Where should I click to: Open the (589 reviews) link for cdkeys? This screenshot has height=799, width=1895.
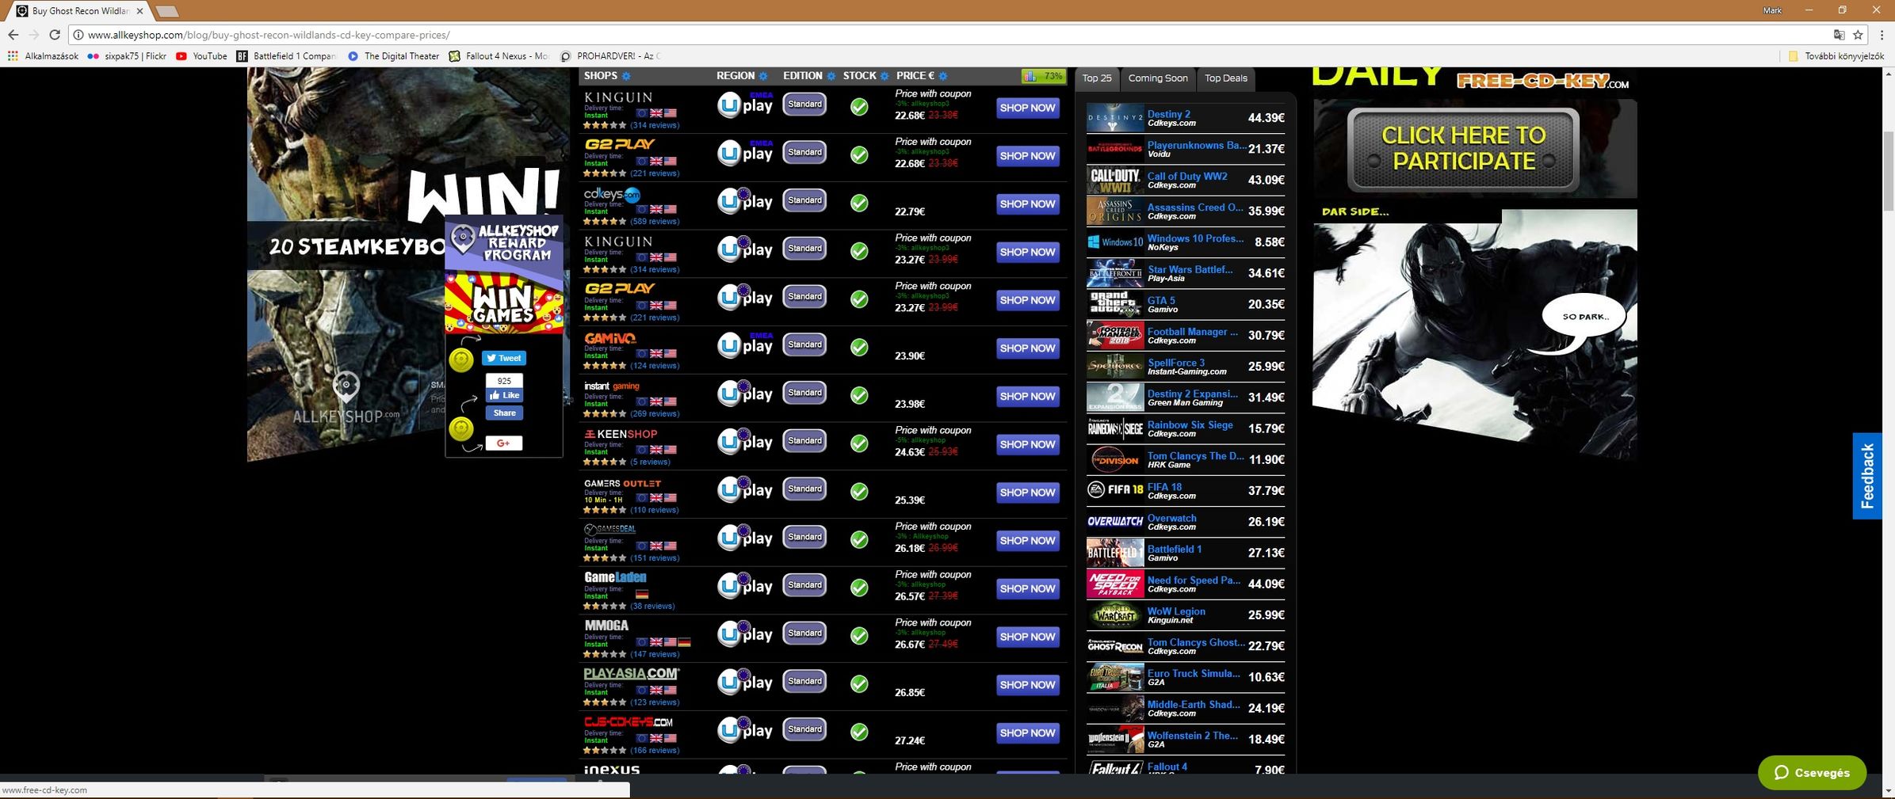point(655,222)
